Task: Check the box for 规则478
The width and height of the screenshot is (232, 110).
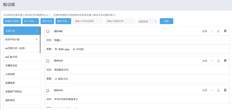Action: 48,90
